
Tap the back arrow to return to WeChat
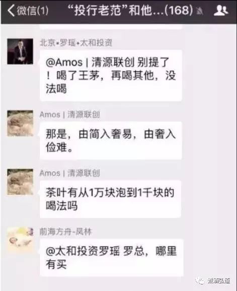(x=11, y=11)
